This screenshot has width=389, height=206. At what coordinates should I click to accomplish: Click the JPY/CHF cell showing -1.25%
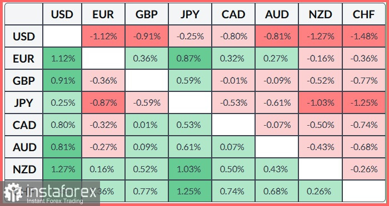click(363, 103)
